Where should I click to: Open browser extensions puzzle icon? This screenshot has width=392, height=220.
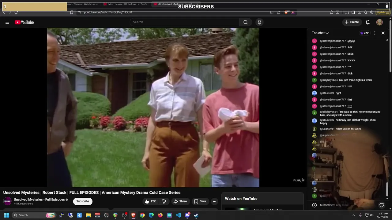coord(331,12)
